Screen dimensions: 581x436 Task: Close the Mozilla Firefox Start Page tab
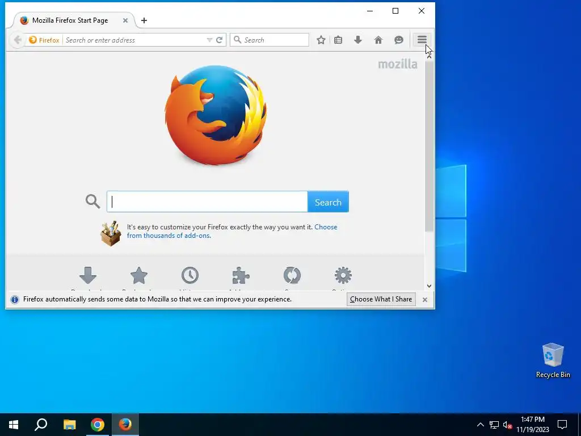[x=125, y=20]
